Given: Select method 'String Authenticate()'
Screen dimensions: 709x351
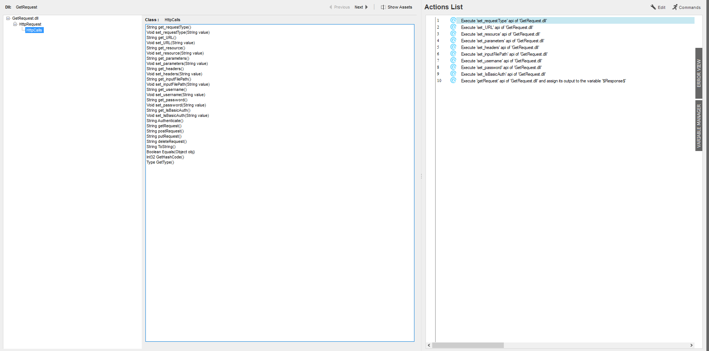Looking at the screenshot, I should (x=165, y=121).
